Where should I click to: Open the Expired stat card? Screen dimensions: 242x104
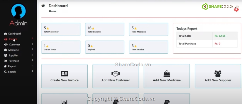(x=105, y=47)
